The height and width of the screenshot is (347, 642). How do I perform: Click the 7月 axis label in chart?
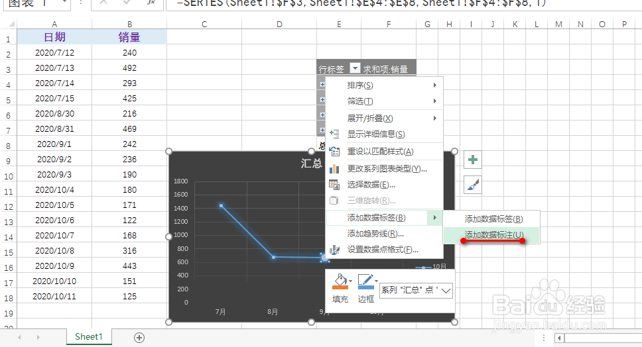(221, 312)
